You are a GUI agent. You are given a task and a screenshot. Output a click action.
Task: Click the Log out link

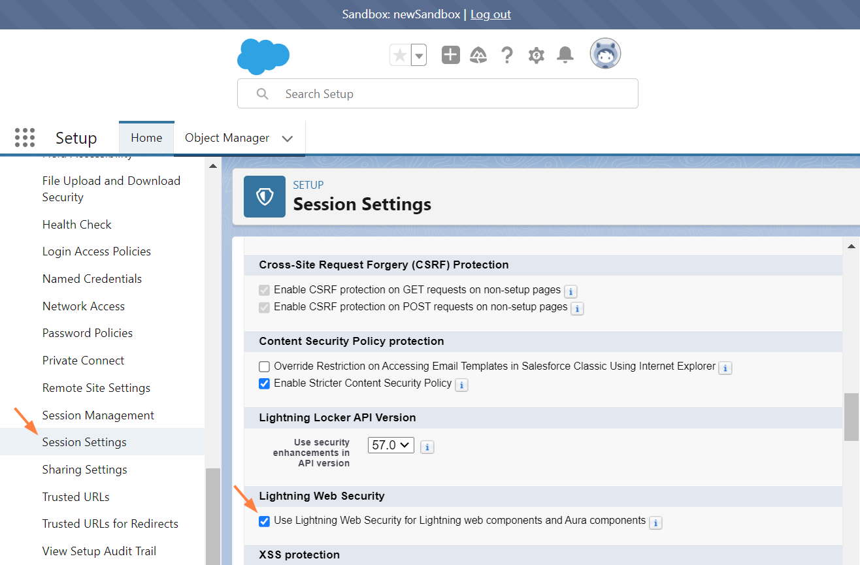click(491, 14)
